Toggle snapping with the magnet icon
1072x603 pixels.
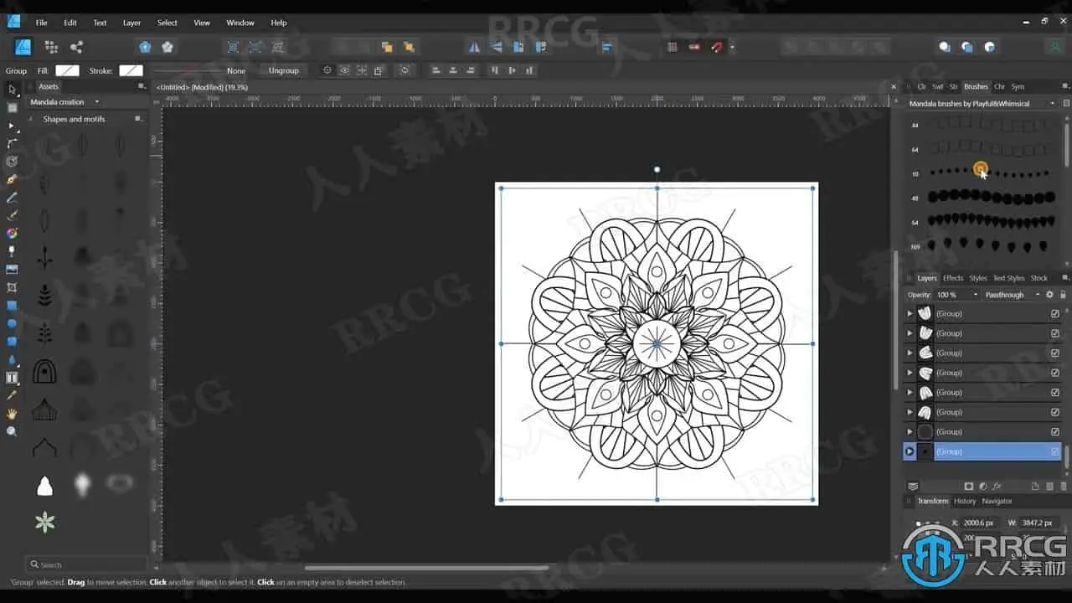pos(717,47)
